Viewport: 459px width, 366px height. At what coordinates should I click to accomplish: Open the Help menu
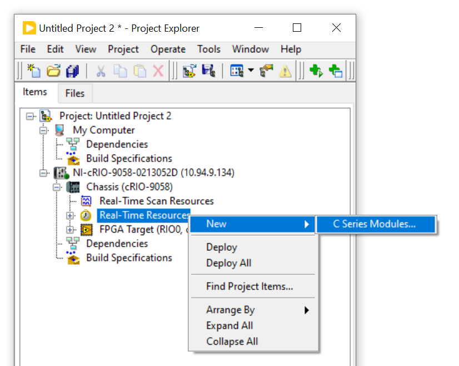291,50
